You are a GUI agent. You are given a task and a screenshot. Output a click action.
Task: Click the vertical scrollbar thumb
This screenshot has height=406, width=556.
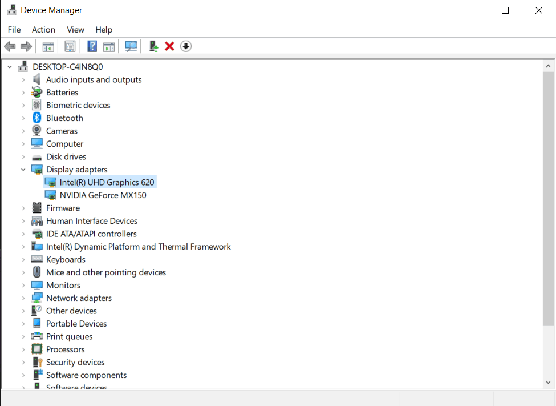(x=548, y=198)
